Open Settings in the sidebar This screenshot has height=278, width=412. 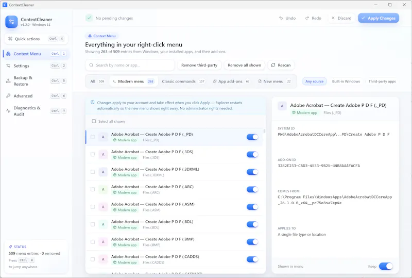36,66
